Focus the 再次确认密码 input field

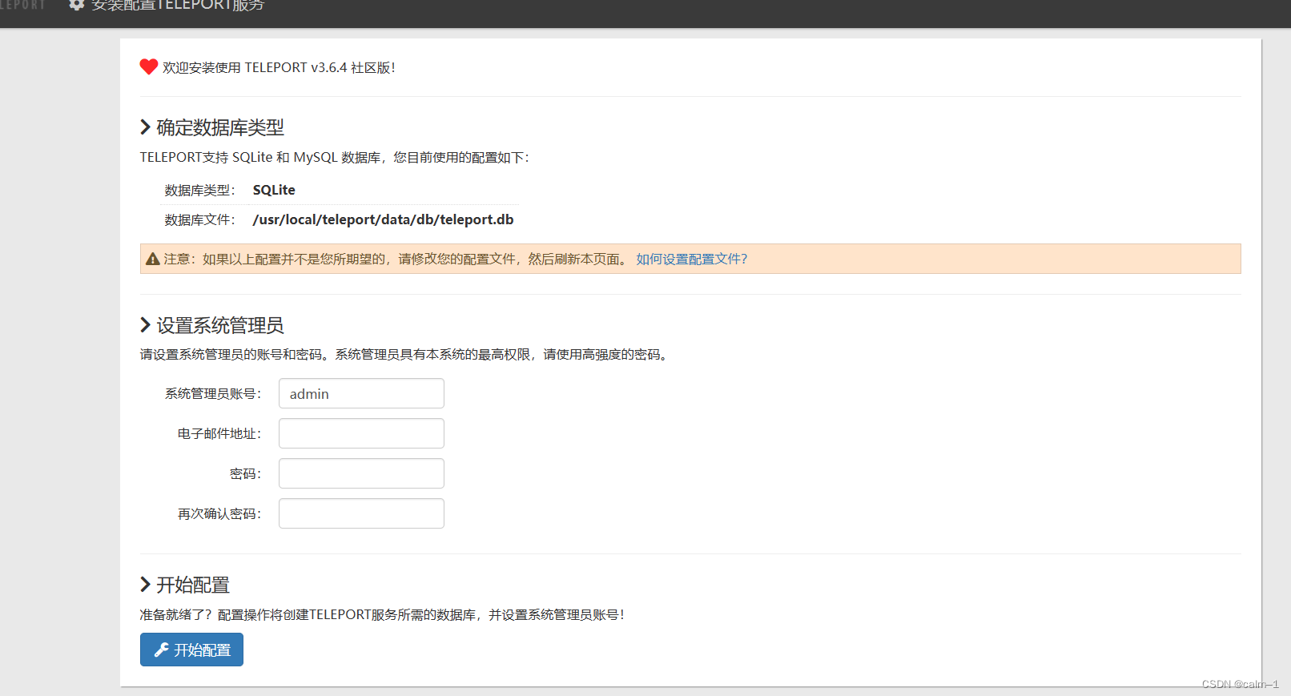[x=361, y=513]
